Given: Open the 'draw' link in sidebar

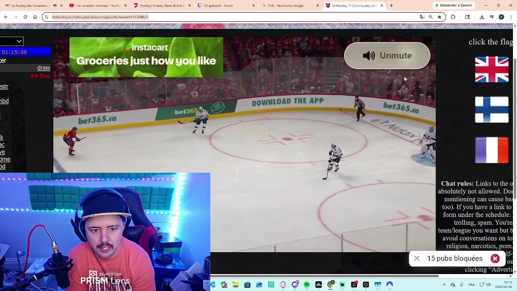Looking at the screenshot, I should tap(44, 68).
